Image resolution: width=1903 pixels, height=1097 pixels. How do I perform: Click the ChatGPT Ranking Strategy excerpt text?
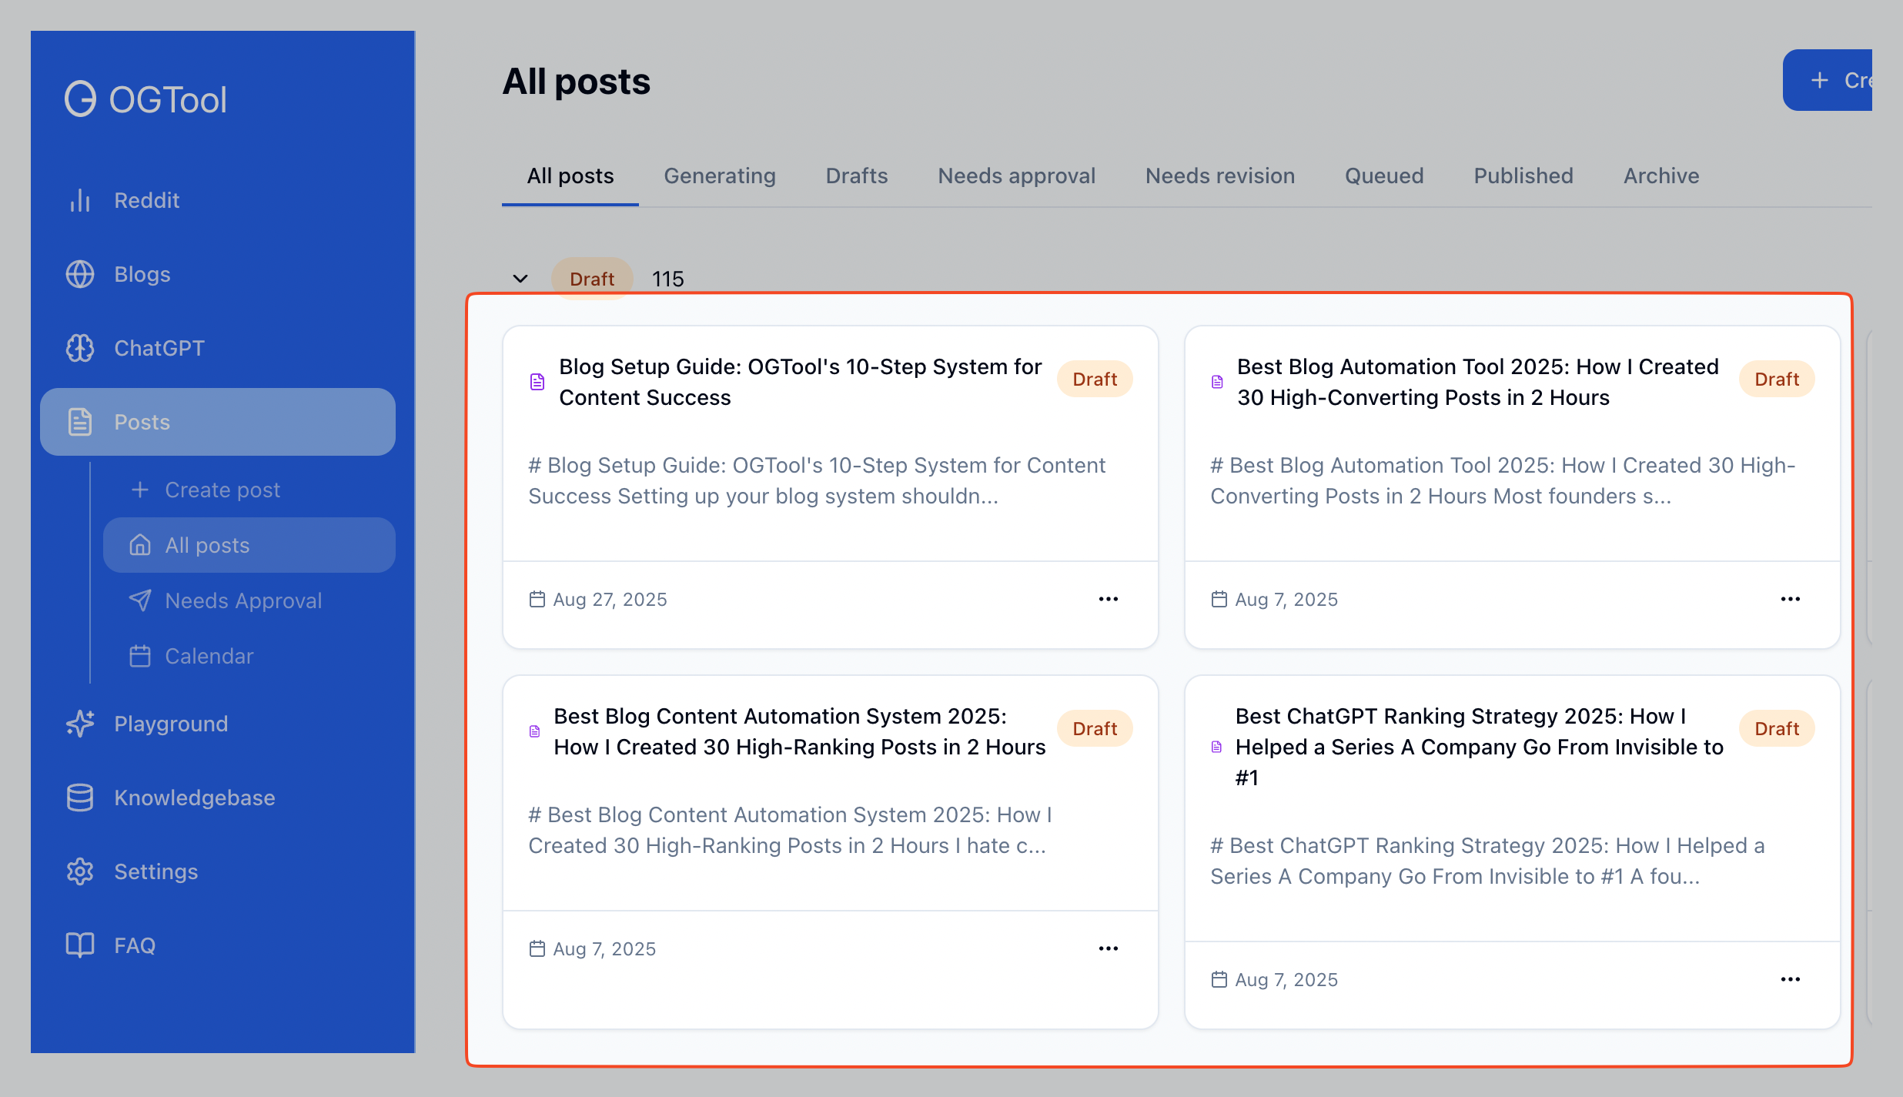tap(1487, 861)
